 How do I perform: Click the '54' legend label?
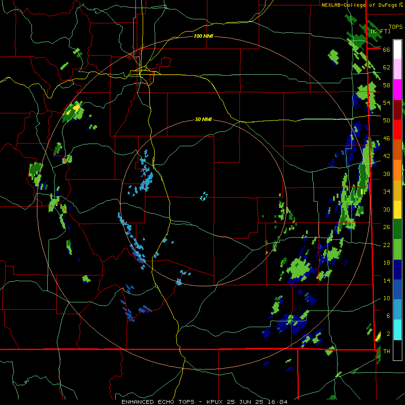pyautogui.click(x=387, y=103)
